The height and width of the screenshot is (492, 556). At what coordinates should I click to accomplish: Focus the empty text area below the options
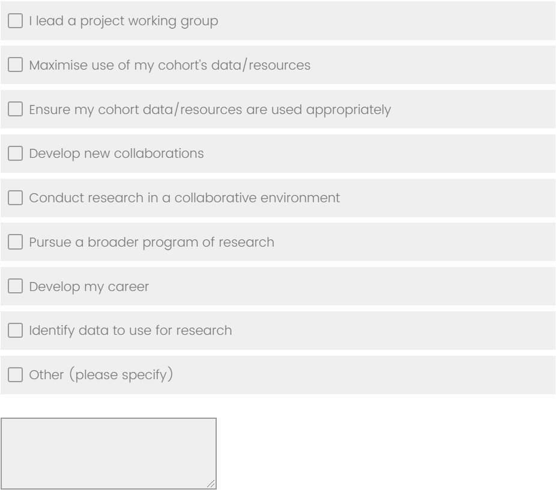click(x=108, y=454)
